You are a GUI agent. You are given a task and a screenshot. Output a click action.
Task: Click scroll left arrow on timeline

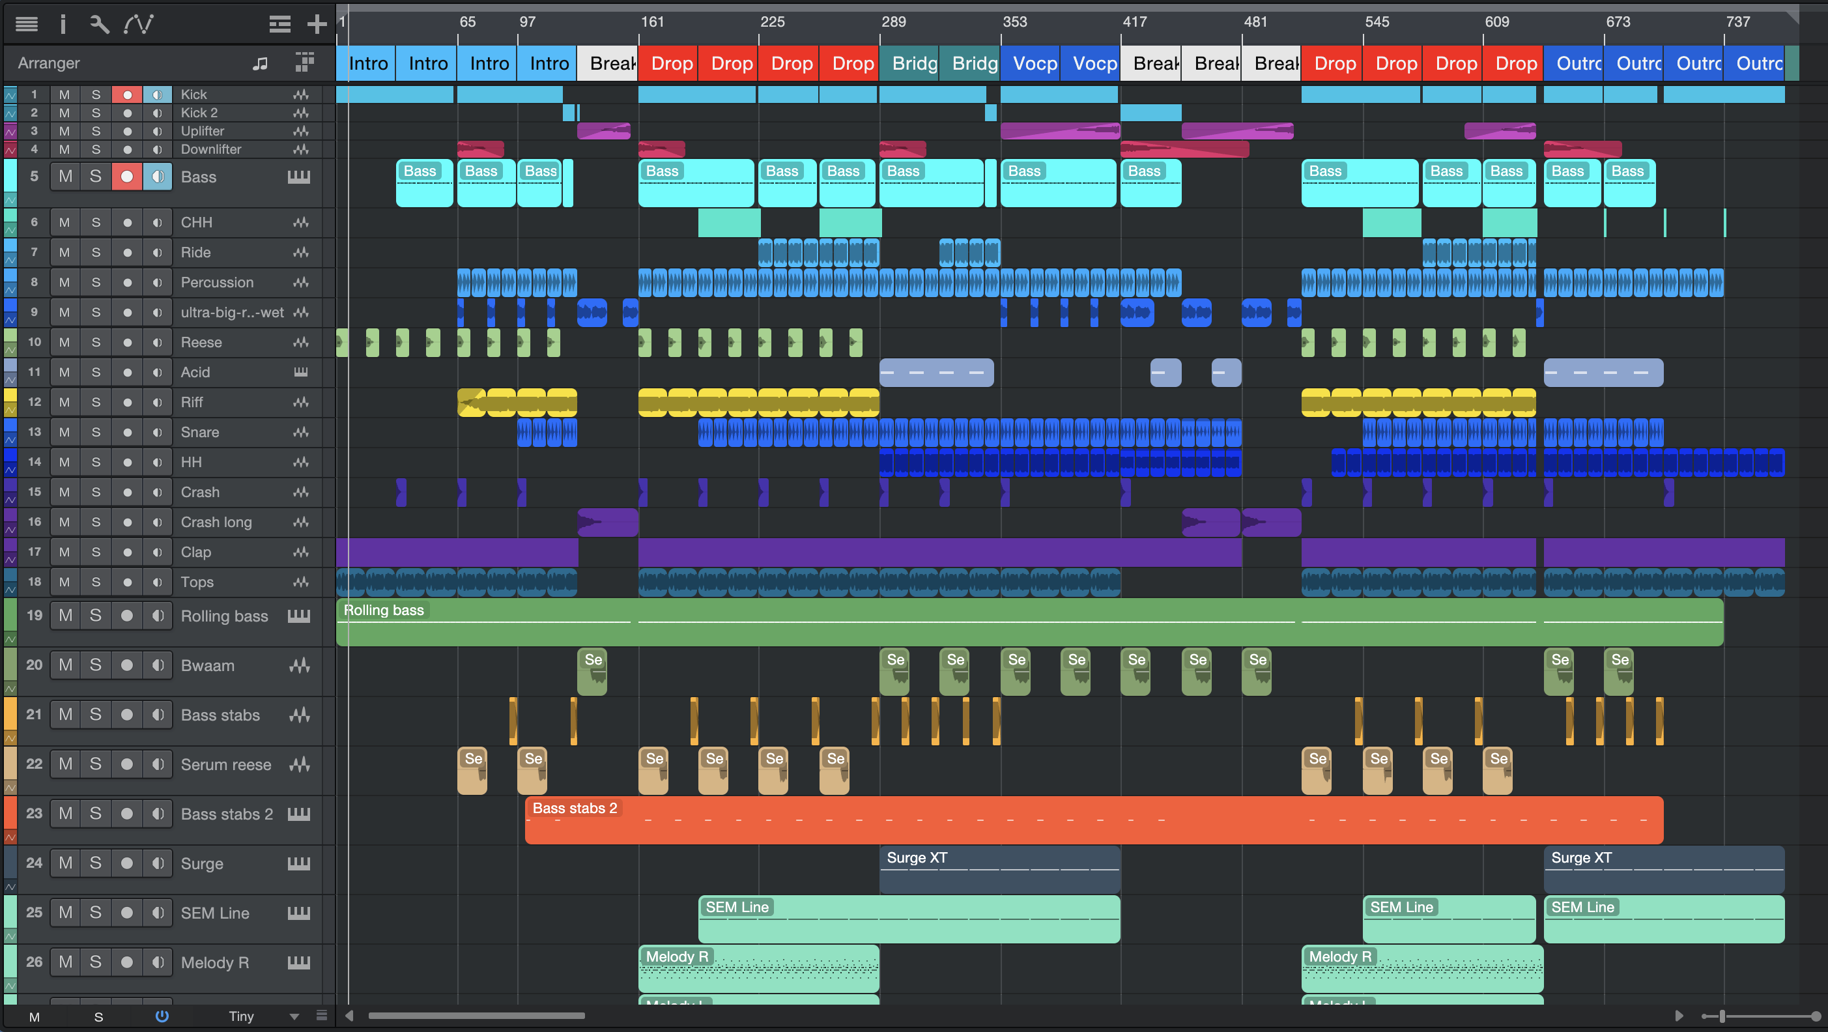click(349, 1016)
